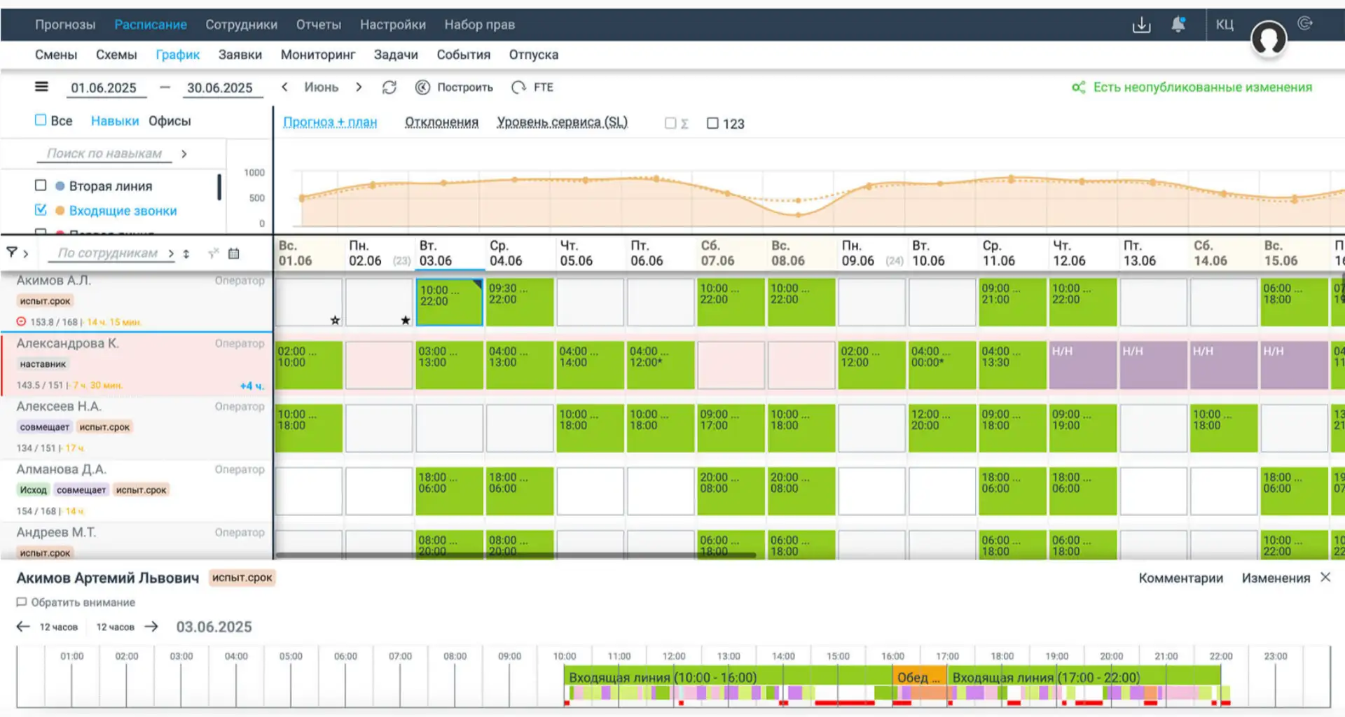Enable the 123 values checkbox
Screen dimensions: 1345x717
point(712,123)
